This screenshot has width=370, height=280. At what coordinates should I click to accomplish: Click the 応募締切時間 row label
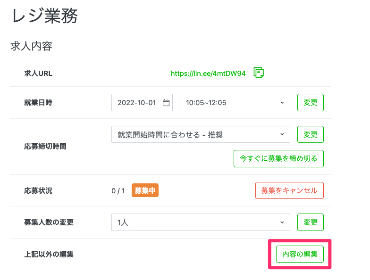pos(45,146)
